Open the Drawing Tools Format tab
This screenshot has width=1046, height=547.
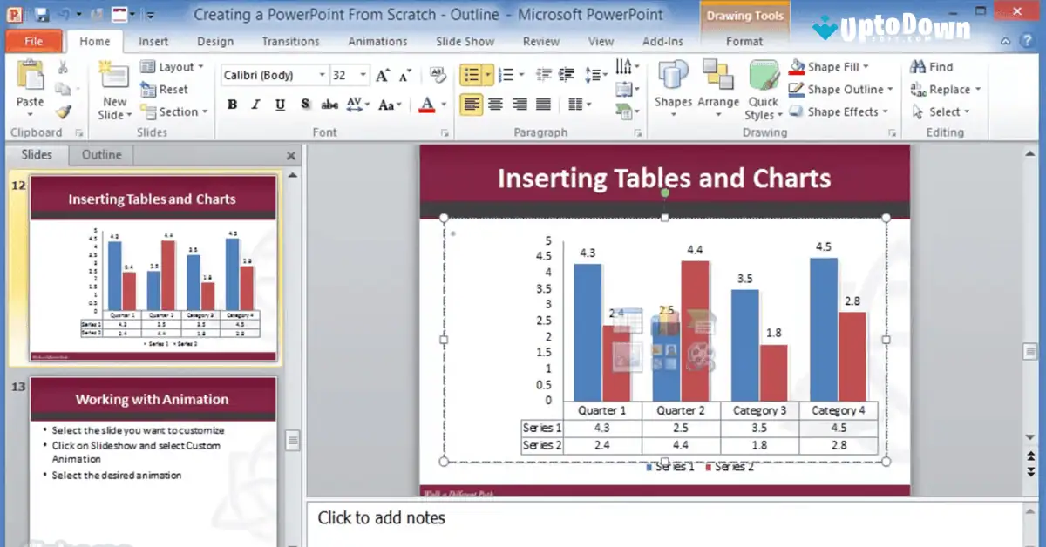744,41
